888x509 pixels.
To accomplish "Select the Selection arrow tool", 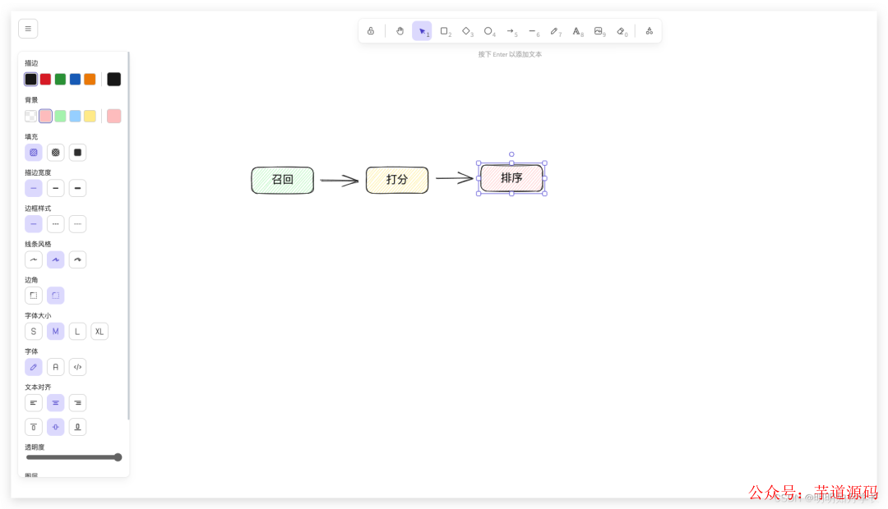I will (422, 31).
